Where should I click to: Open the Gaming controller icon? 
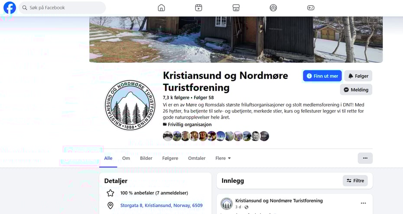(311, 8)
